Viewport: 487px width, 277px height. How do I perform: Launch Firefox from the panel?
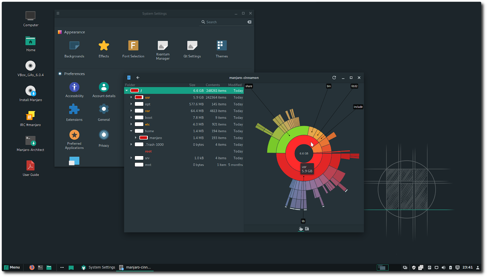[32, 267]
